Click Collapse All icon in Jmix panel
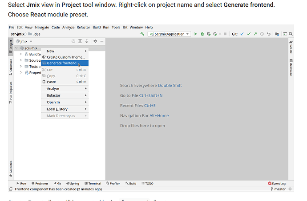The image size is (307, 201). 87,41
